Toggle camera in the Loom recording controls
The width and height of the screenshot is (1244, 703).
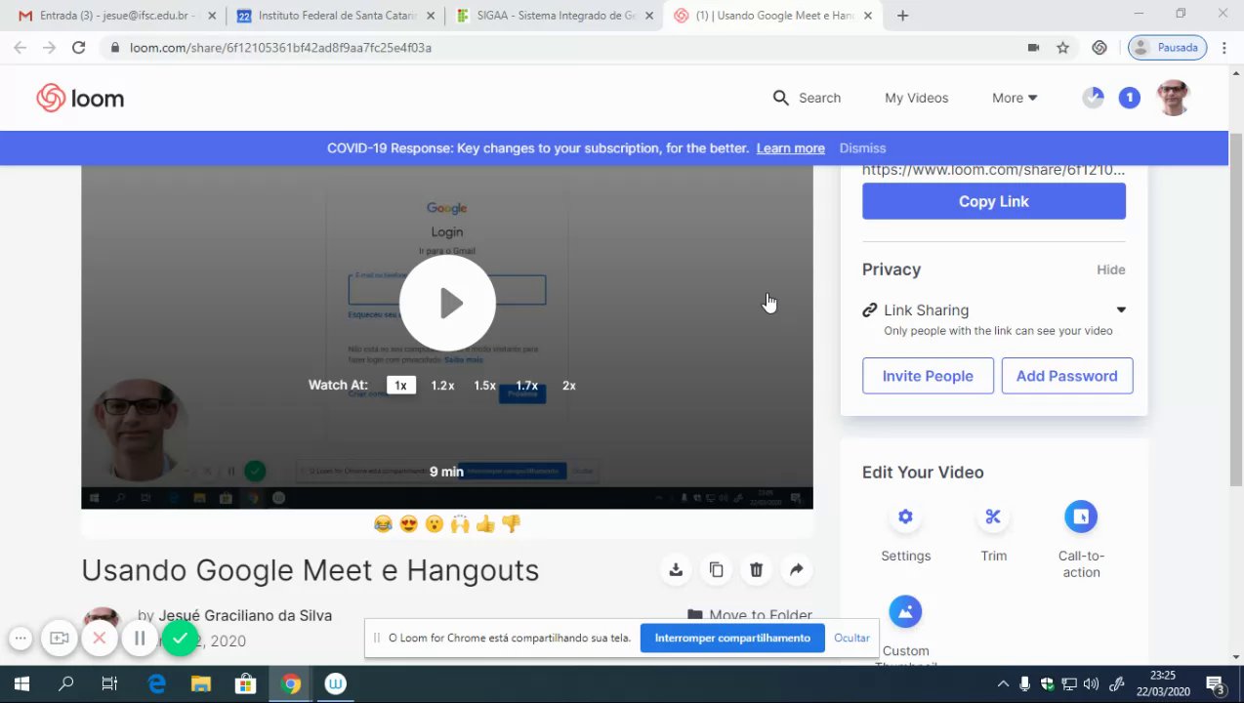(x=60, y=639)
